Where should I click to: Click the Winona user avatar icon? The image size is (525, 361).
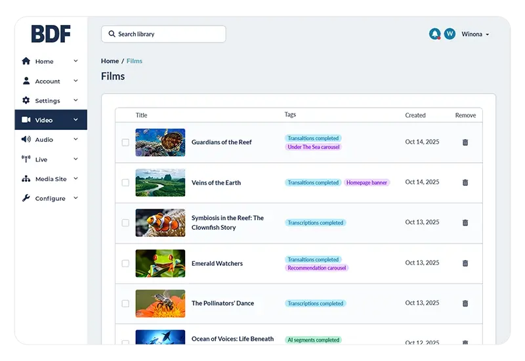[x=450, y=34]
